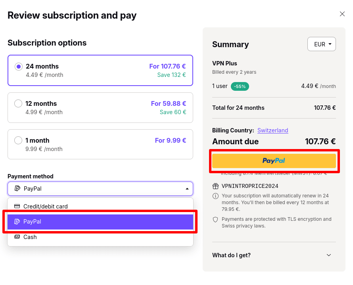This screenshot has width=353, height=285.
Task: Select PayPal option in the dropdown list
Action: (100, 222)
